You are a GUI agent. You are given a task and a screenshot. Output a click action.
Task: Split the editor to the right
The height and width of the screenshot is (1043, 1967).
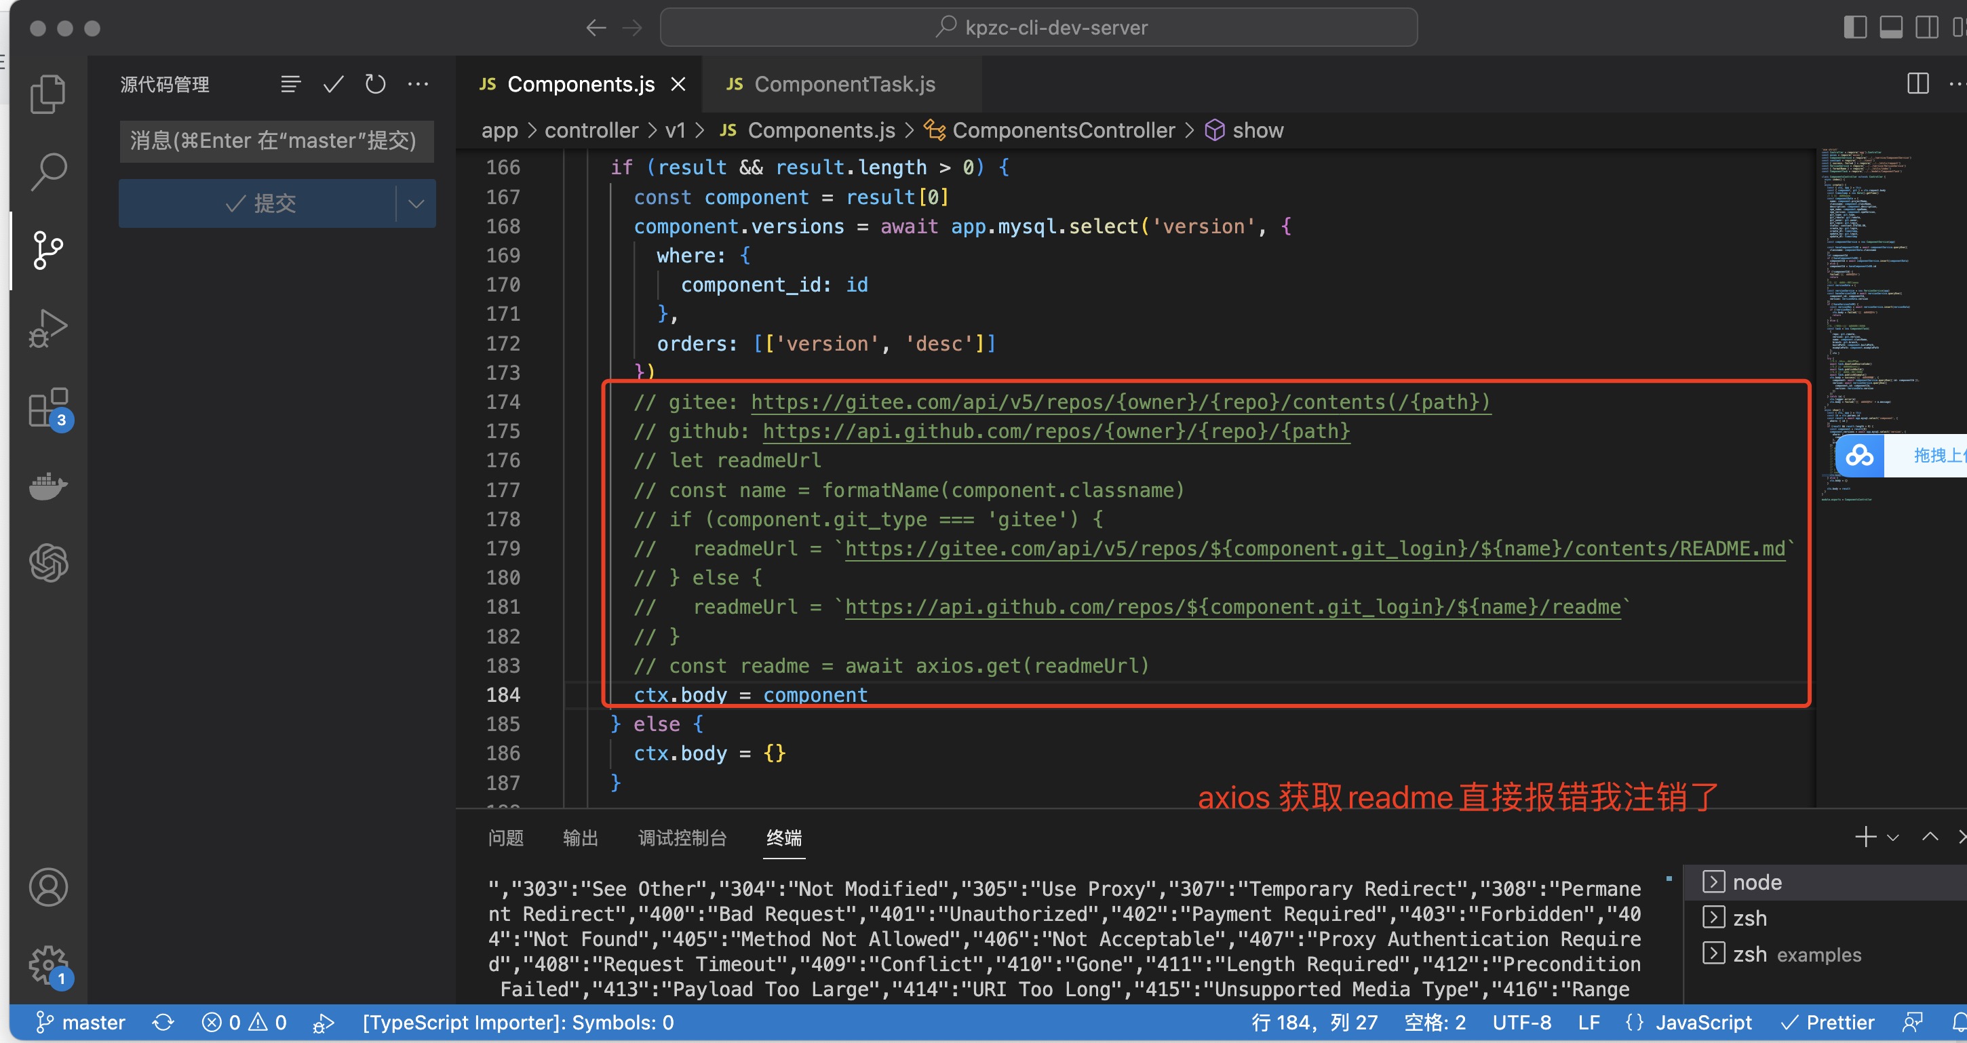[x=1917, y=83]
